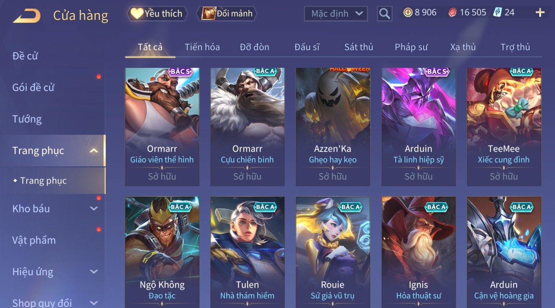Image resolution: width=555 pixels, height=308 pixels.
Task: Collapse the Trang phục sidebar section
Action: point(94,151)
